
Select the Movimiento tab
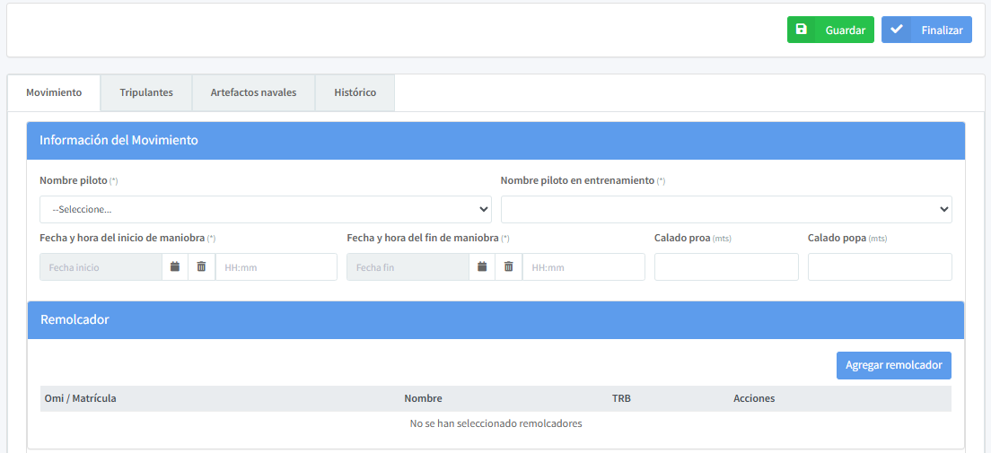[54, 92]
